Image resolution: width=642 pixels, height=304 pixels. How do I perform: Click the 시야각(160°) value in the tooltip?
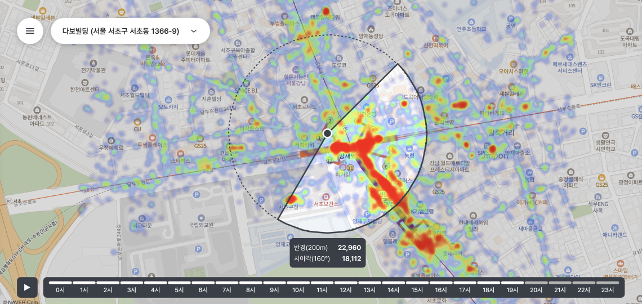tap(351, 259)
